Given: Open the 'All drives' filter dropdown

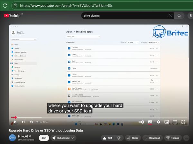Looking at the screenshot, I should pyautogui.click(x=133, y=42).
